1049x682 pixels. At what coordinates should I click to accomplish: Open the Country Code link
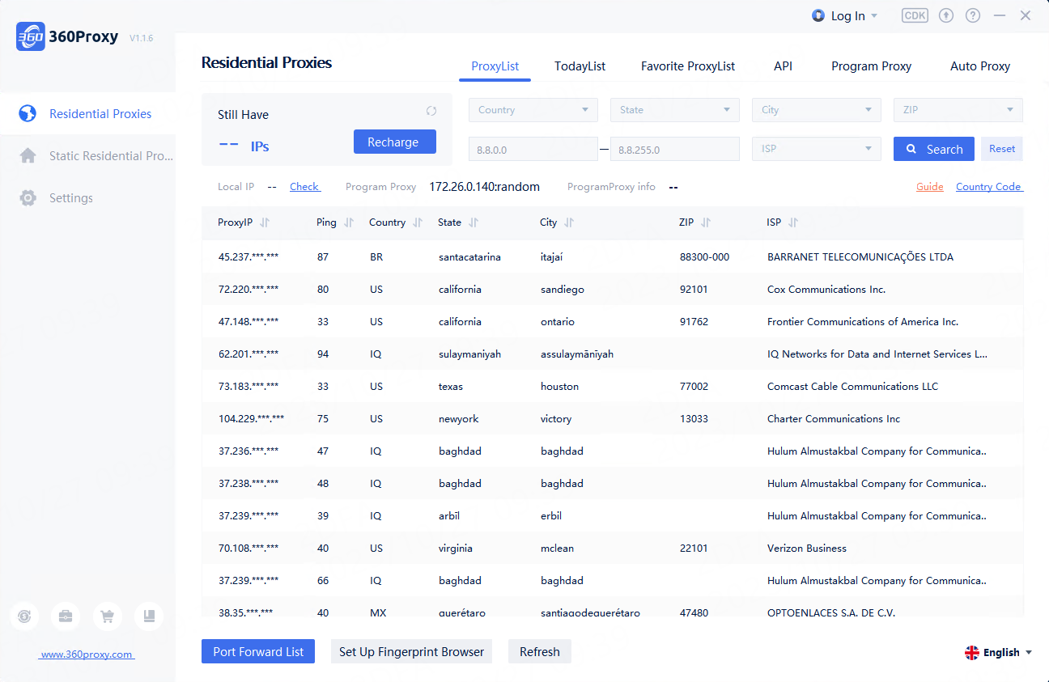pyautogui.click(x=989, y=186)
